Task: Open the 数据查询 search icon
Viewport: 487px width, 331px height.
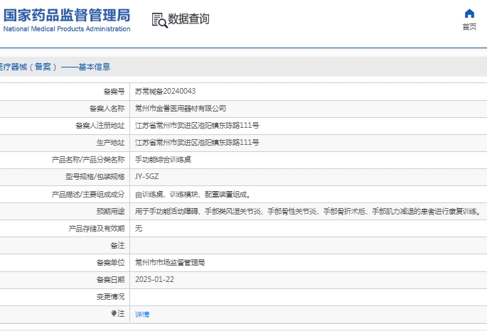Action: click(x=160, y=20)
